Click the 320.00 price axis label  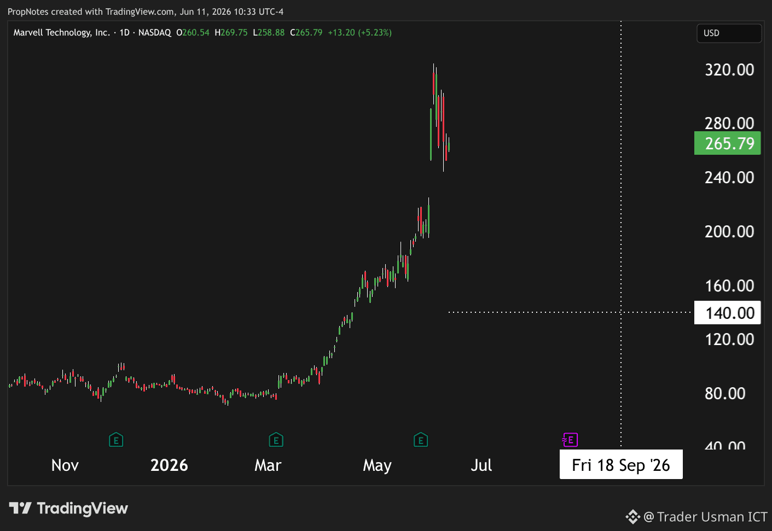pyautogui.click(x=729, y=70)
